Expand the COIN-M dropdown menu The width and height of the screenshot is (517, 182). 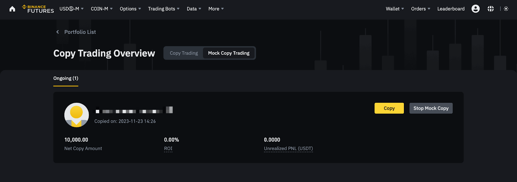point(102,9)
